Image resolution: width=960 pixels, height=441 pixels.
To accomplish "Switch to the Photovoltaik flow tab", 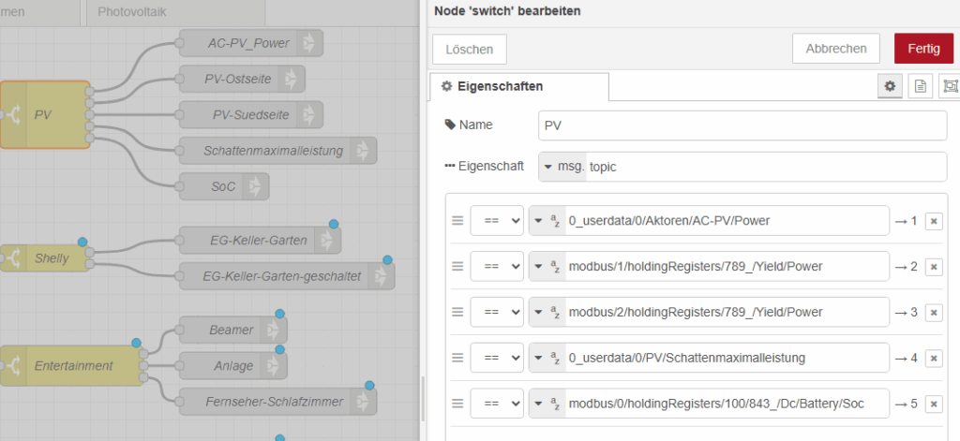I will coord(174,12).
